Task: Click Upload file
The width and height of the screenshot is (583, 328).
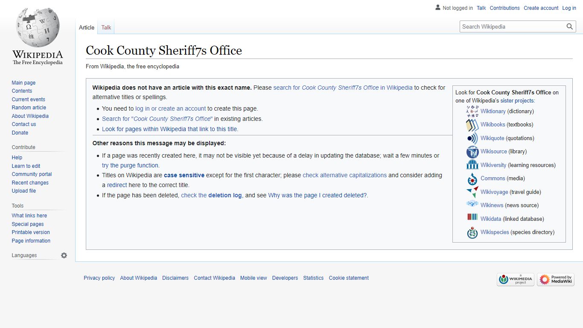Action: (23, 191)
